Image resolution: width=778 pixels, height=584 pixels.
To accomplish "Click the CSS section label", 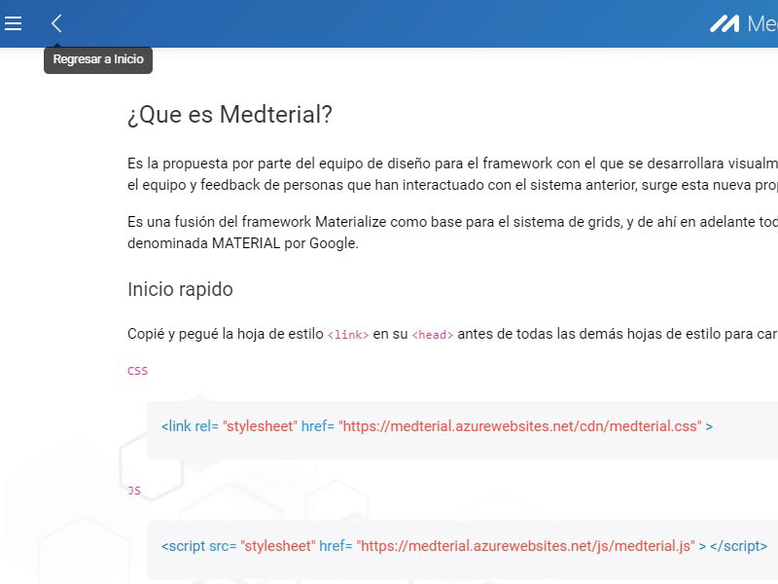I will tap(137, 371).
